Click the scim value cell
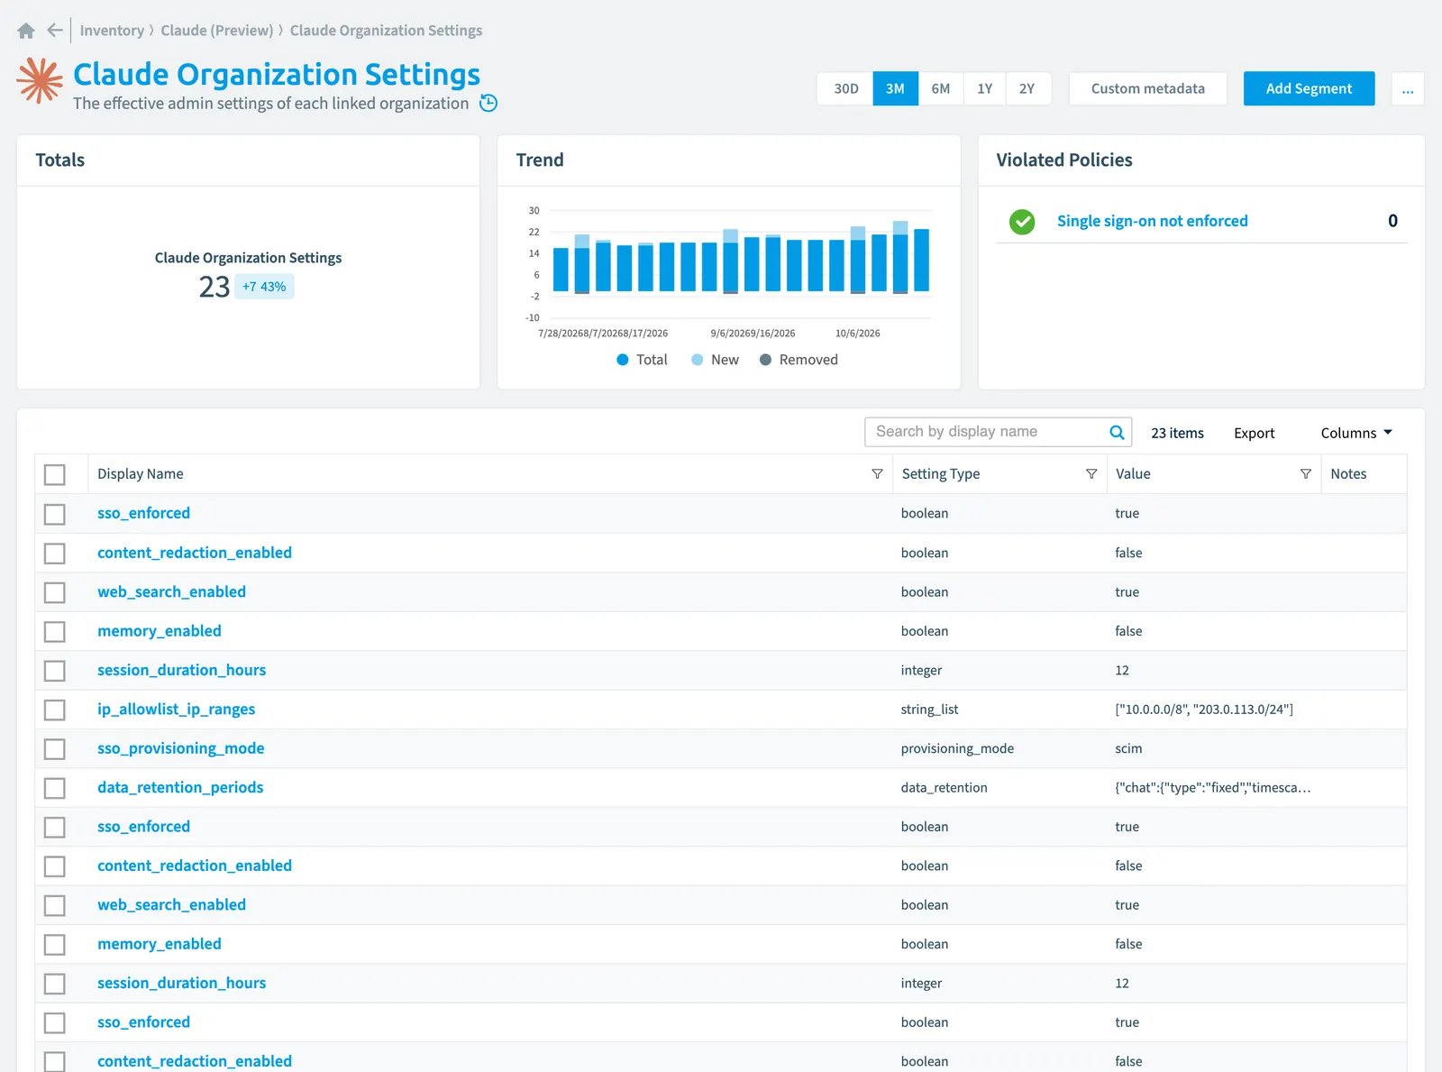 [1128, 748]
